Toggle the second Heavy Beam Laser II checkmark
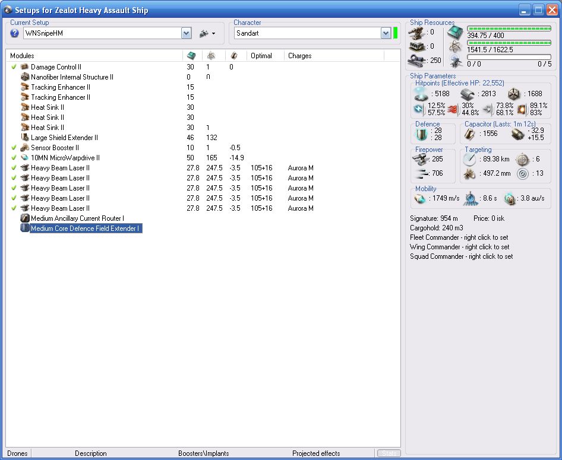Viewport: 562px width, 460px height. 14,177
